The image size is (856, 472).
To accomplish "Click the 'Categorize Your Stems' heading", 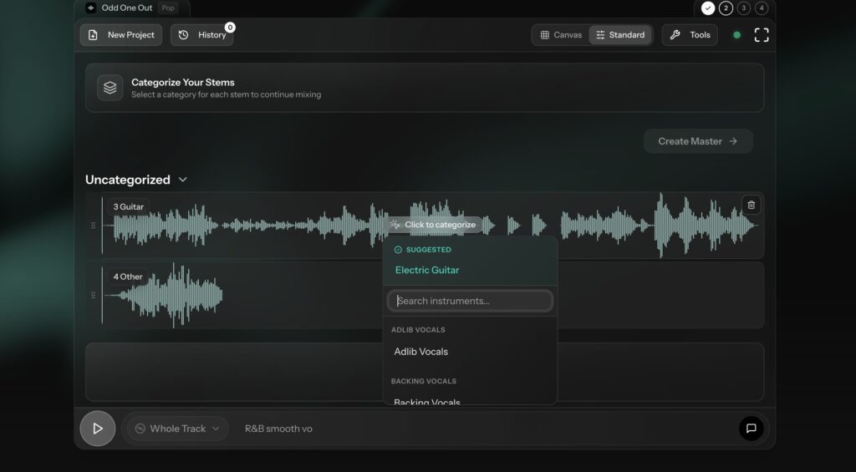I will (x=183, y=83).
